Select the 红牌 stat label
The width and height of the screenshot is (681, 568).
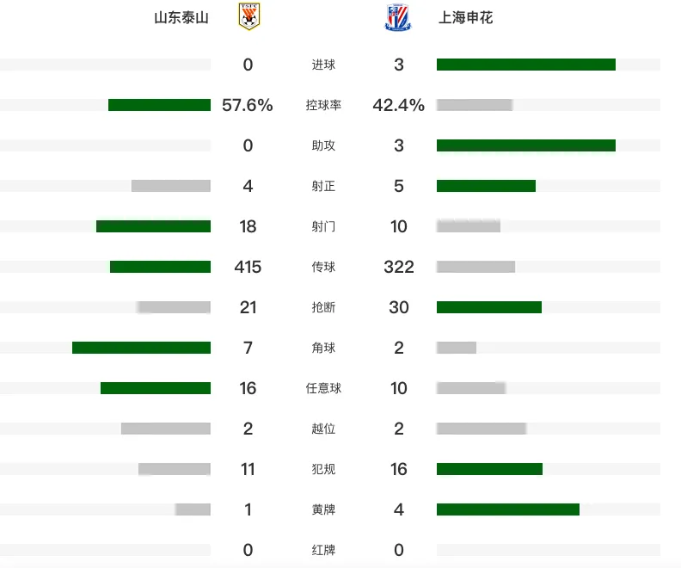[323, 550]
